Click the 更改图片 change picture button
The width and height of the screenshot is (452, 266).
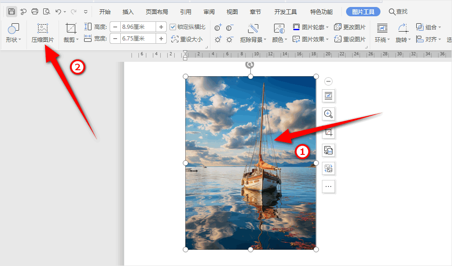tap(350, 27)
